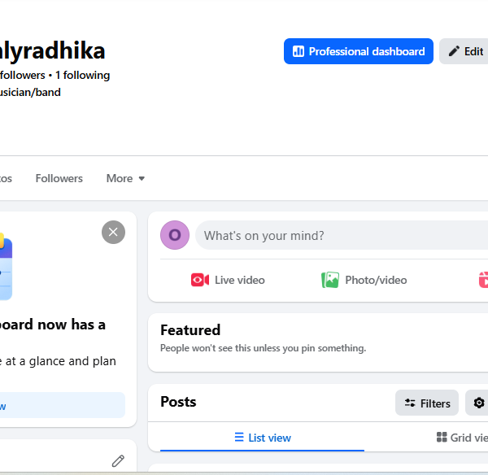
Task: Open the Followers tab
Action: click(59, 178)
